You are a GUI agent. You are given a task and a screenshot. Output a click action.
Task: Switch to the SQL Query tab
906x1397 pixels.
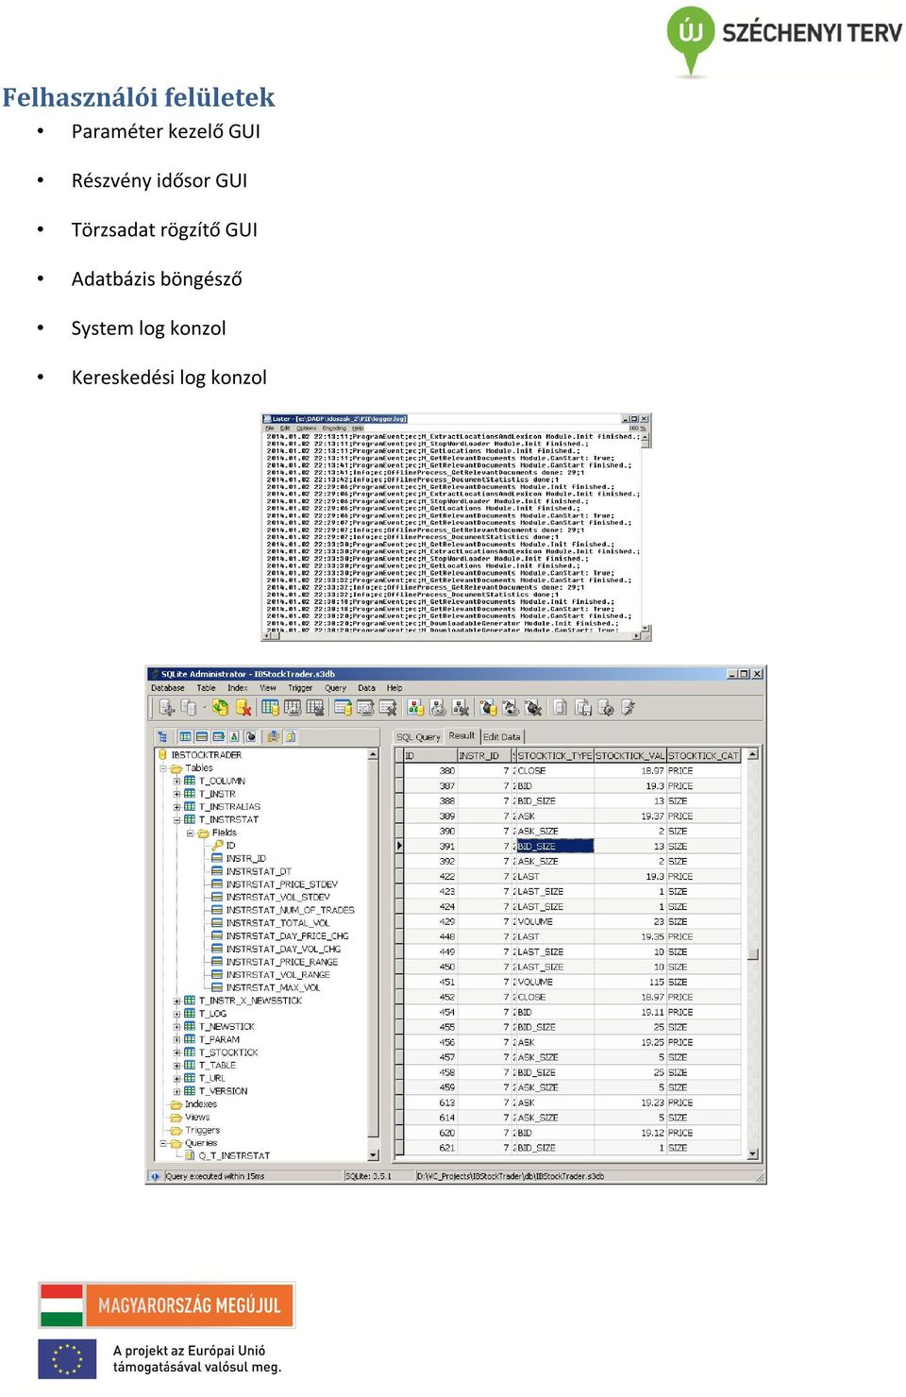418,737
